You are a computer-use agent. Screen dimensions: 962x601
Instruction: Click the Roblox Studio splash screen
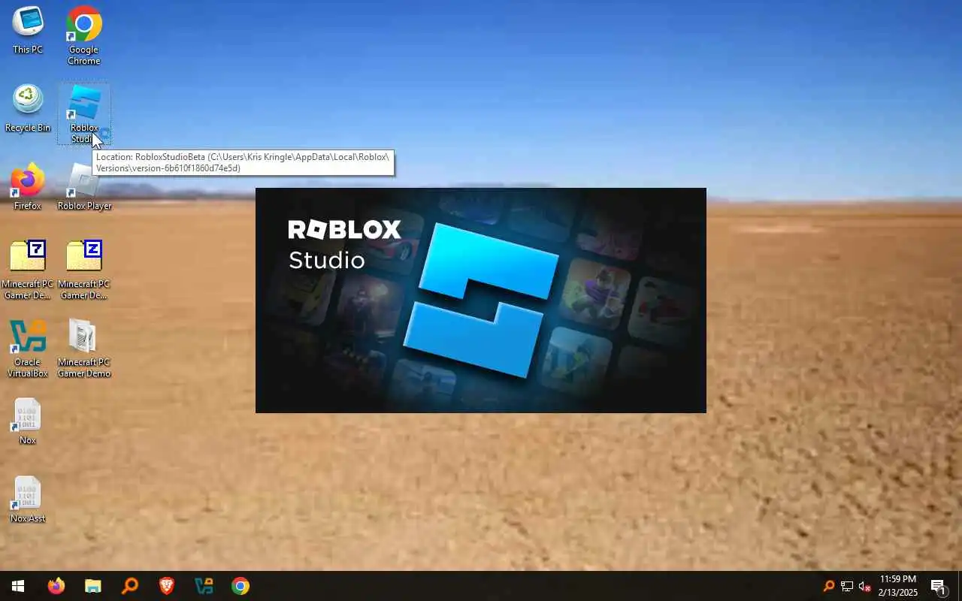[481, 300]
